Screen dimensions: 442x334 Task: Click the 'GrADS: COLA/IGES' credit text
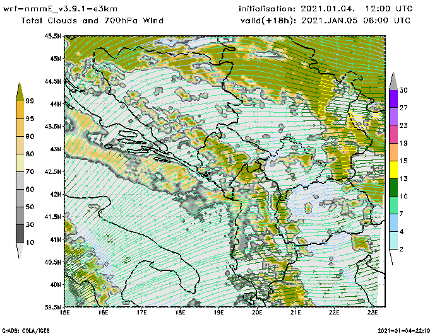(x=26, y=331)
